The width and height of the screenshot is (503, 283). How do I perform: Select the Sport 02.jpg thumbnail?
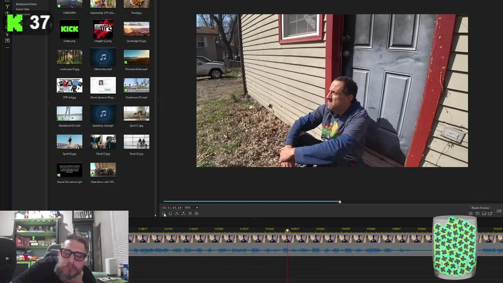70,142
